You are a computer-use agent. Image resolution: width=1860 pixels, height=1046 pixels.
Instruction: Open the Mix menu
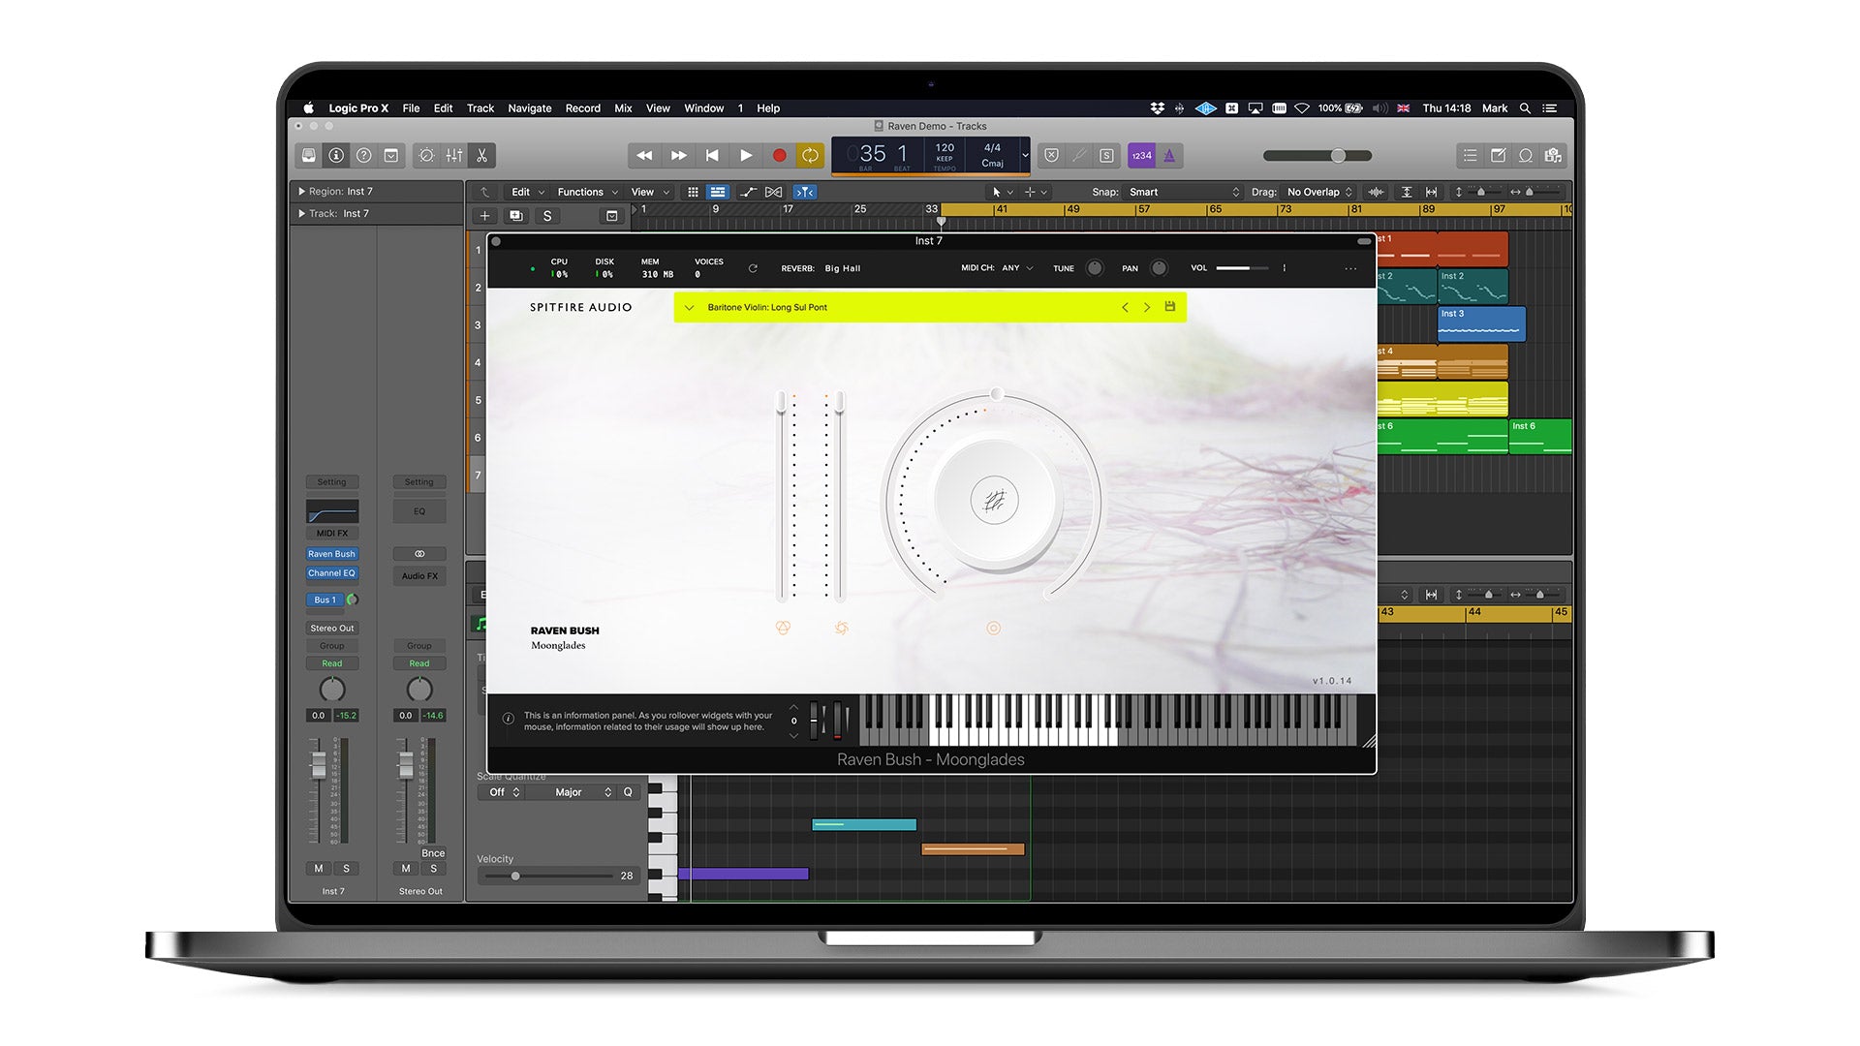623,108
